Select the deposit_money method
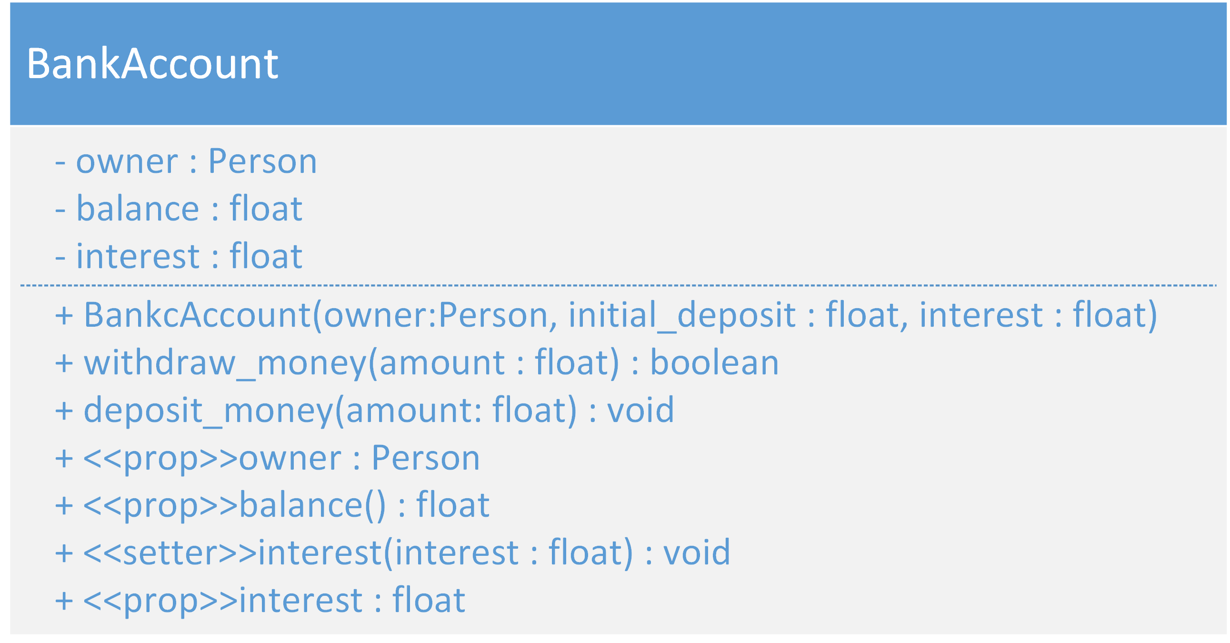The width and height of the screenshot is (1230, 643). point(364,411)
